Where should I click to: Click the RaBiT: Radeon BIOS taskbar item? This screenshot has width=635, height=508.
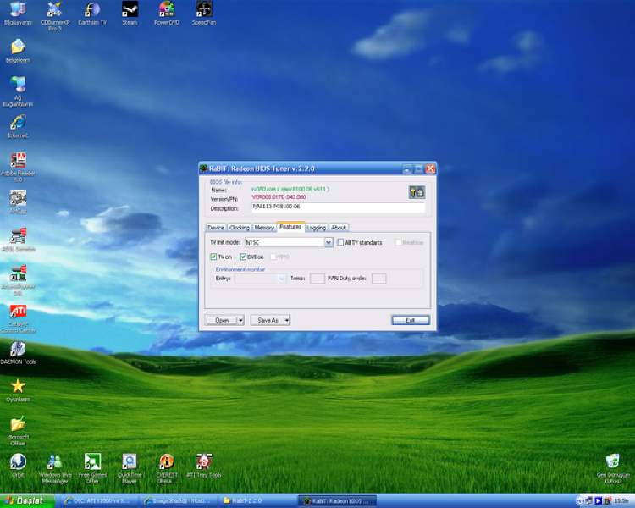(338, 501)
